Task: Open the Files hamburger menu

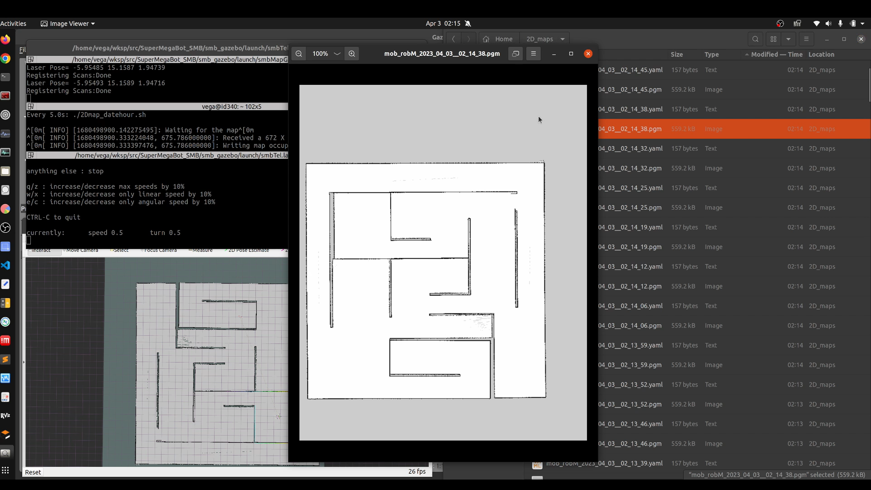Action: click(806, 39)
